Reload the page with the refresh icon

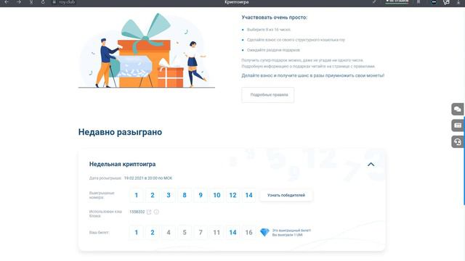pos(43,2)
